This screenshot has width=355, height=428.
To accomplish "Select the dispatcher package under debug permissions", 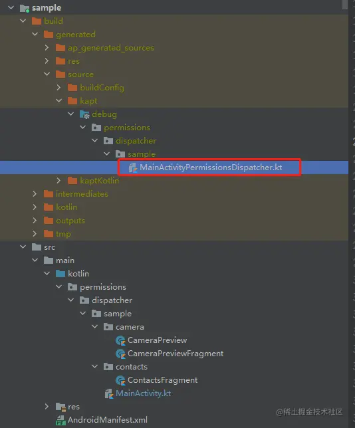I will (x=136, y=141).
